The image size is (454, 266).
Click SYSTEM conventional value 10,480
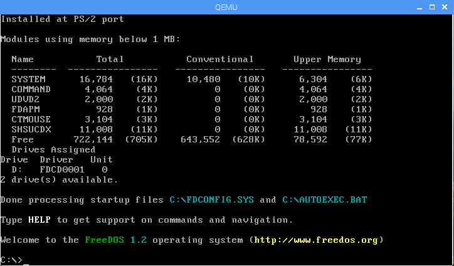click(x=204, y=80)
